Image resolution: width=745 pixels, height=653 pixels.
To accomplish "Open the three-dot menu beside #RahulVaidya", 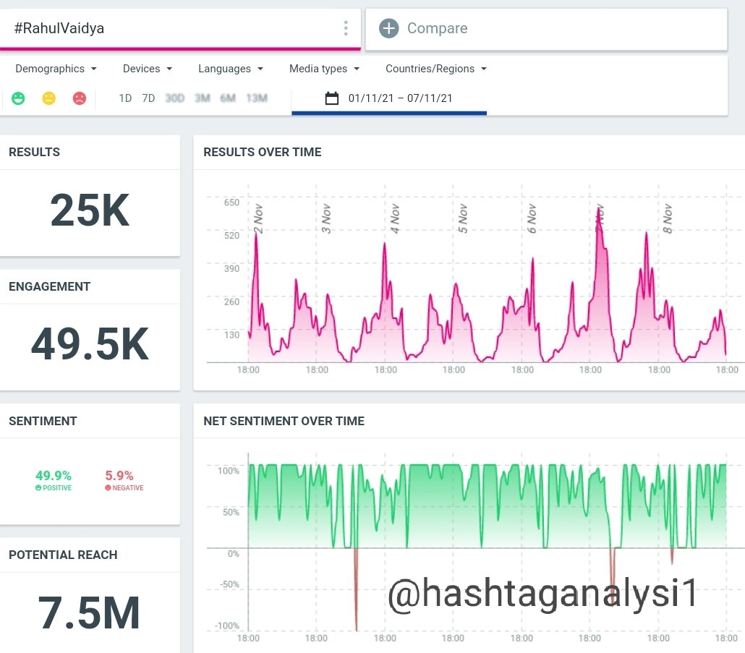I will [346, 28].
